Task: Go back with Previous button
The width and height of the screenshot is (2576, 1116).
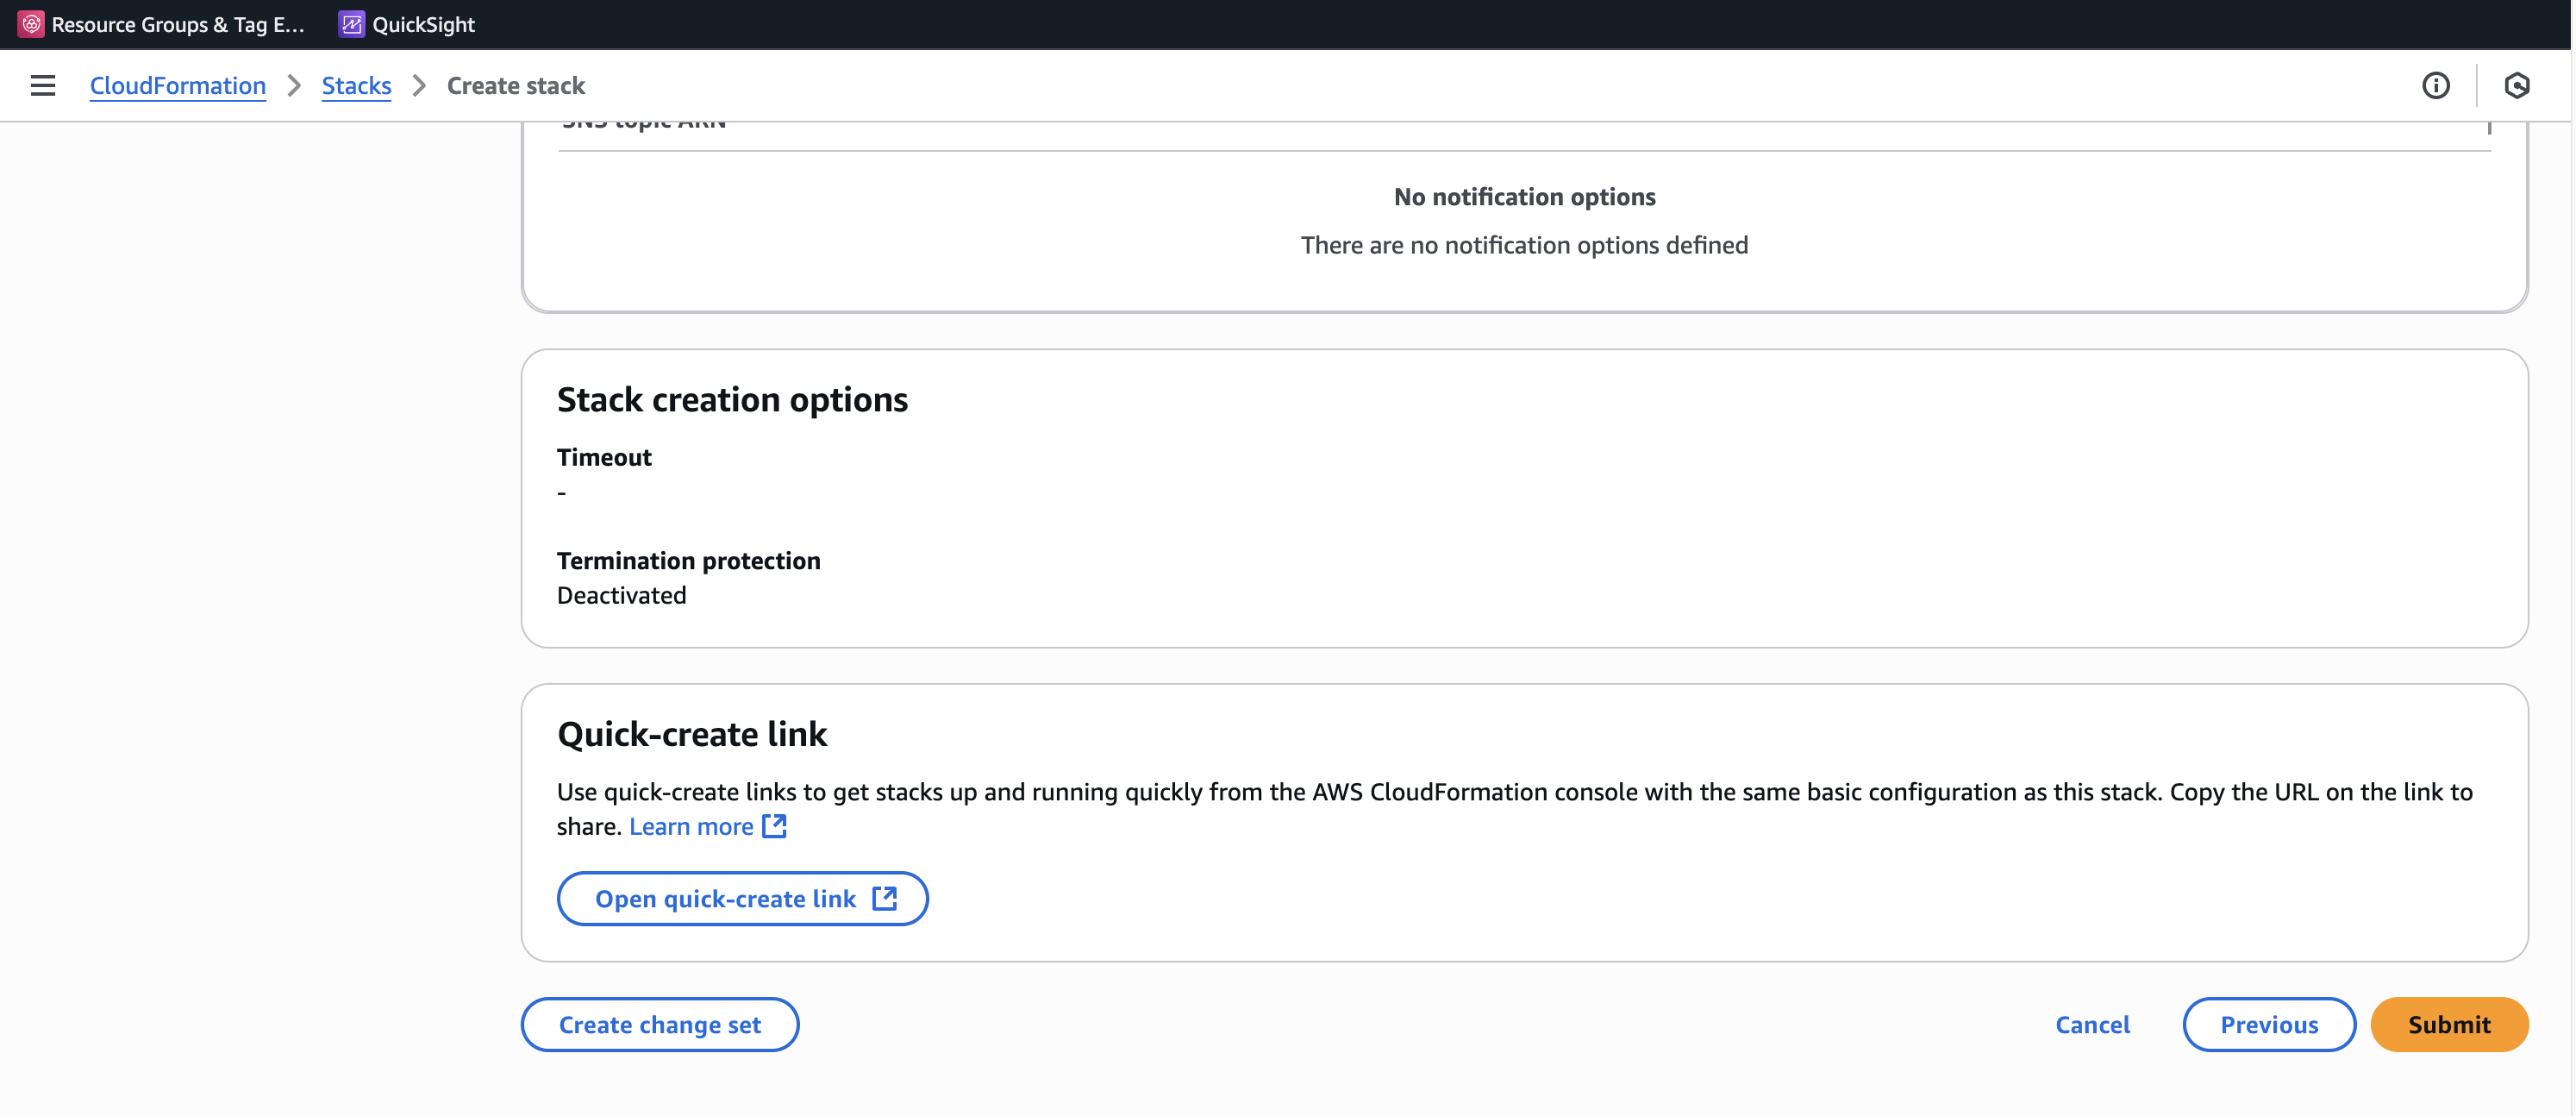Action: pos(2268,1024)
